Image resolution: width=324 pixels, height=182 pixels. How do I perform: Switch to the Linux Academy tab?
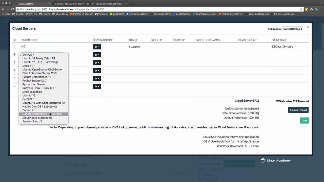(x=32, y=4)
